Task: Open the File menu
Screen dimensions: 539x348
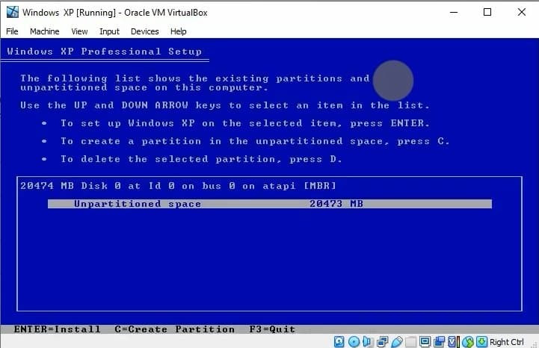Action: click(12, 31)
